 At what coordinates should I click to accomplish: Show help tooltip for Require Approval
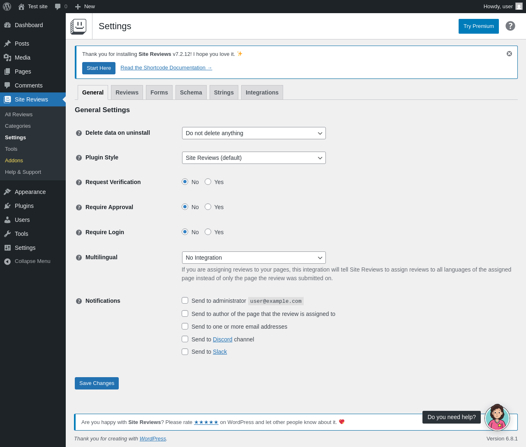point(79,207)
